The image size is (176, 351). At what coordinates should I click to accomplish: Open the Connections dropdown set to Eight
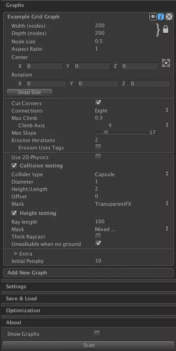(x=132, y=111)
